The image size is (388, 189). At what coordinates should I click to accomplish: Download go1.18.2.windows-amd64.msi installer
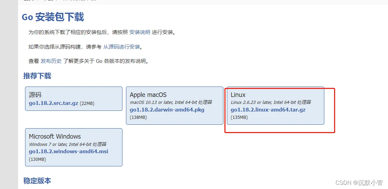[69, 151]
